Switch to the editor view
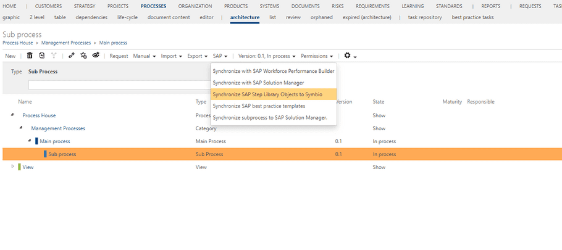This screenshot has width=562, height=250. [x=206, y=17]
